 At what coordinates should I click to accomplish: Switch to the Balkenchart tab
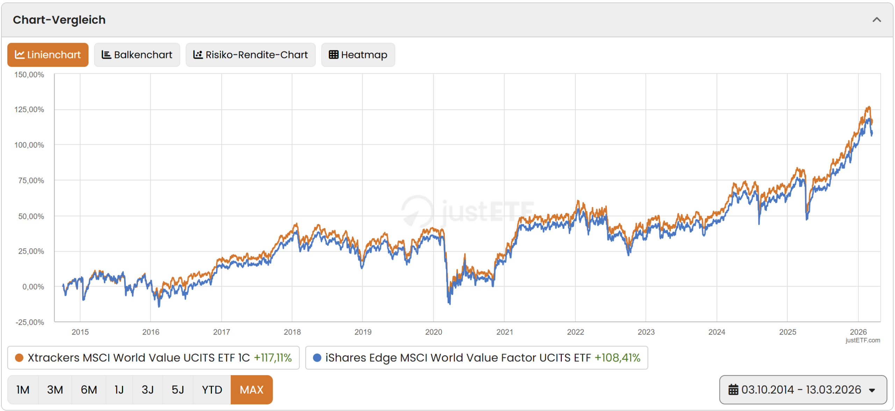[x=137, y=55]
